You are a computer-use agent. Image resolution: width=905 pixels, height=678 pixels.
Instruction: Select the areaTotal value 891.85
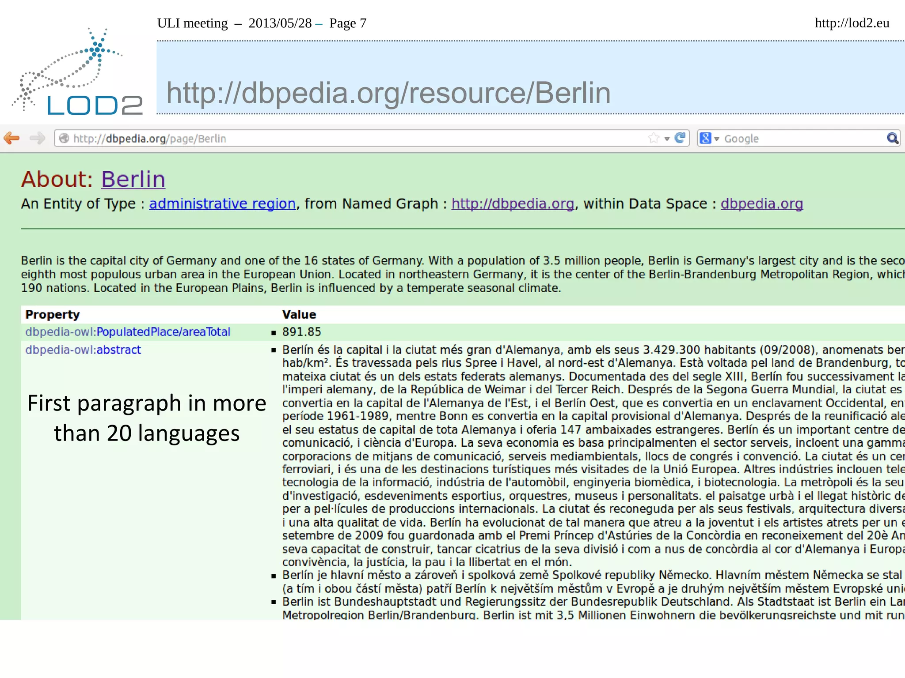click(302, 332)
